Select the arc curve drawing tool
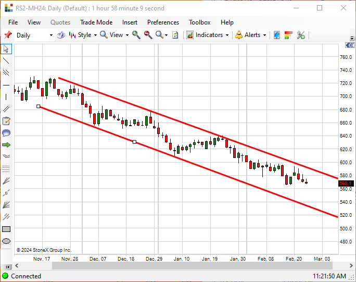Viewport: 356px width, 282px height. tap(6, 156)
